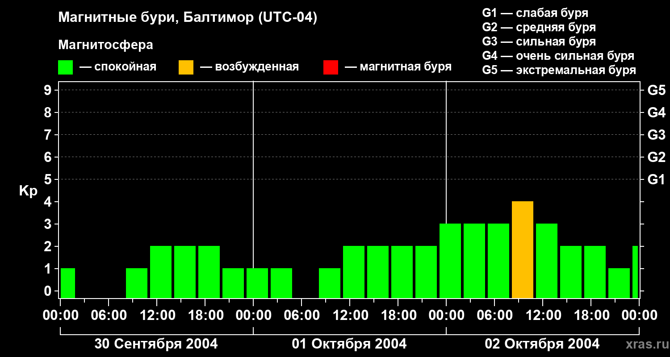Click the '— возбужденная' legend label
Viewport: 670px width, 357px height.
tap(249, 67)
